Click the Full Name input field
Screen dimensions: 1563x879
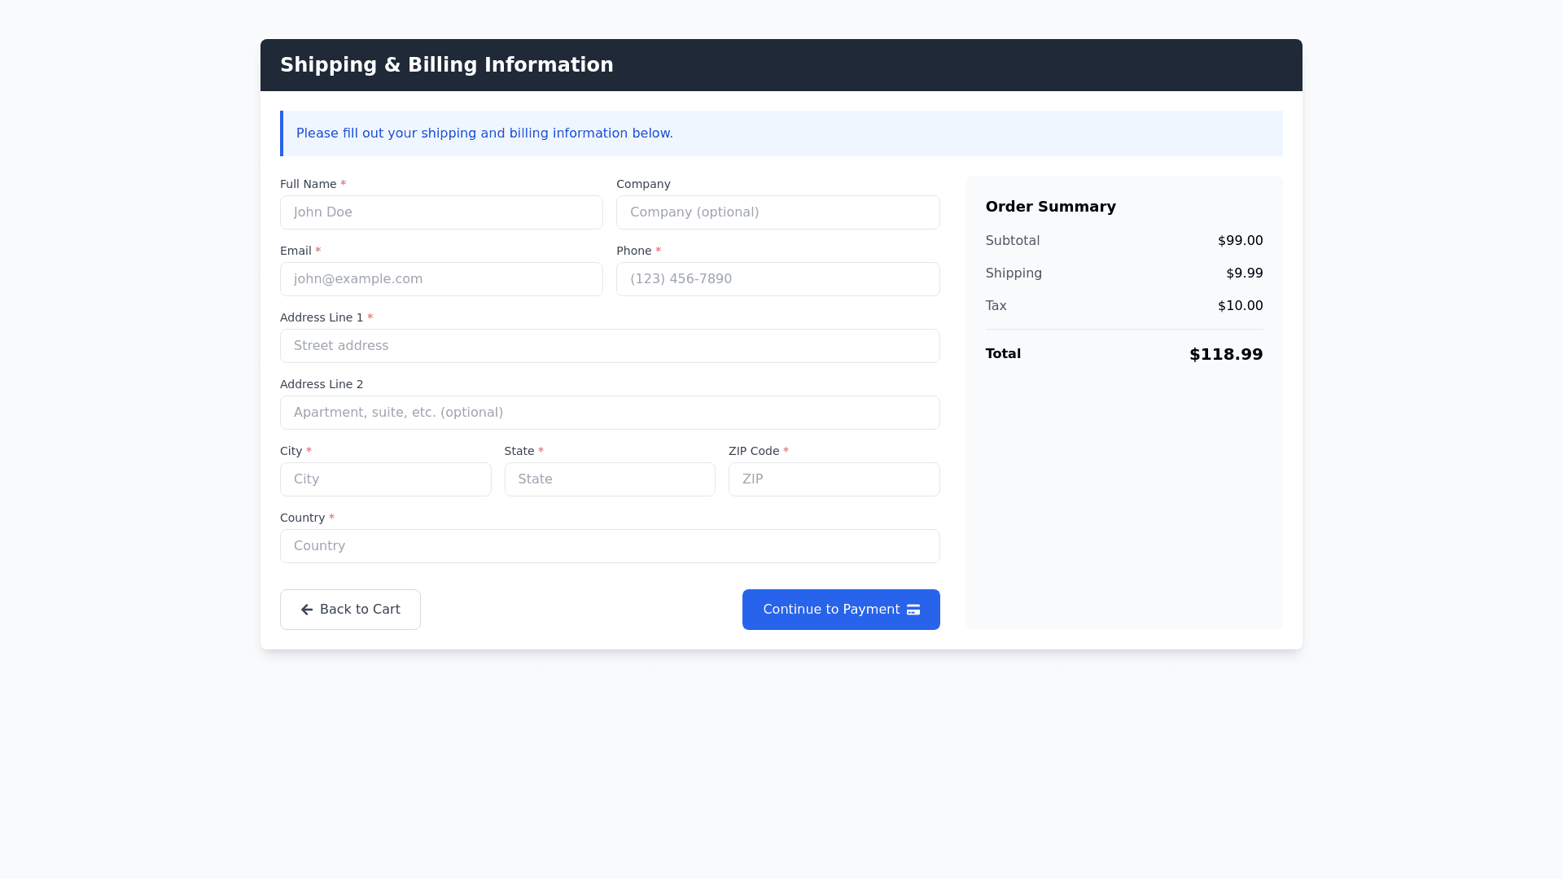(x=441, y=212)
